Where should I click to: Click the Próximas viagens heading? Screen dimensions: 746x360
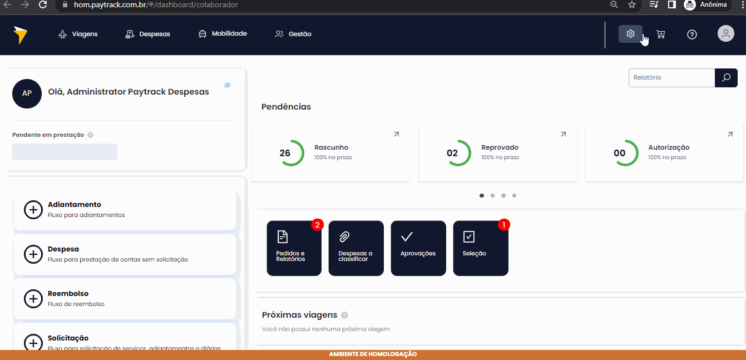(299, 315)
